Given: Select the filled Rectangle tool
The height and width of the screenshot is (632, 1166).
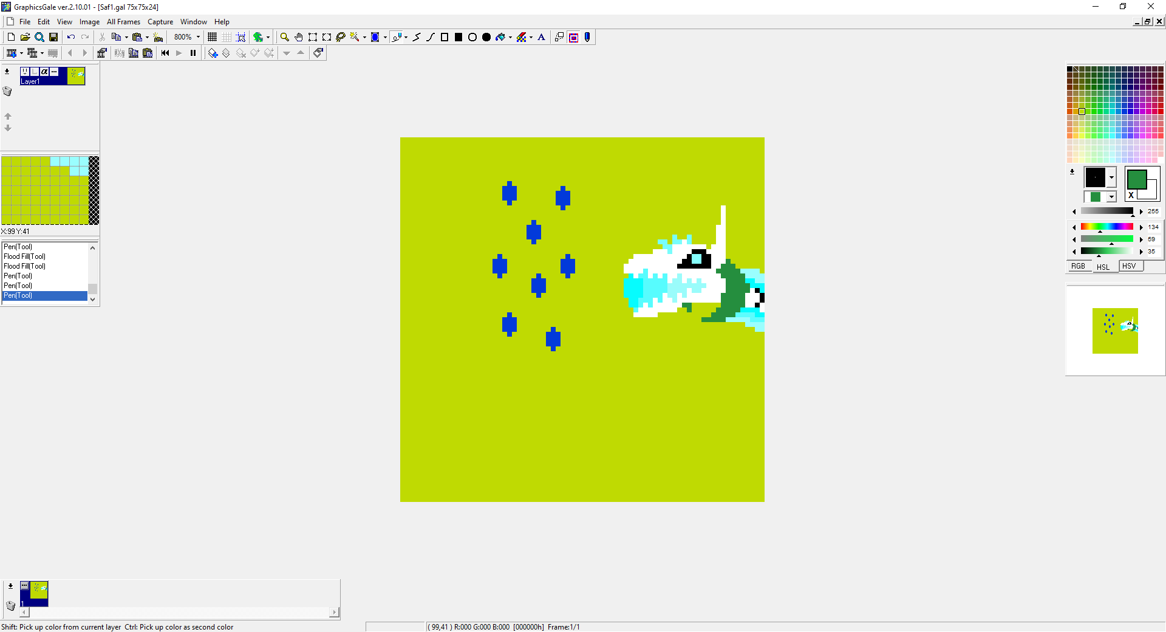Looking at the screenshot, I should point(459,37).
